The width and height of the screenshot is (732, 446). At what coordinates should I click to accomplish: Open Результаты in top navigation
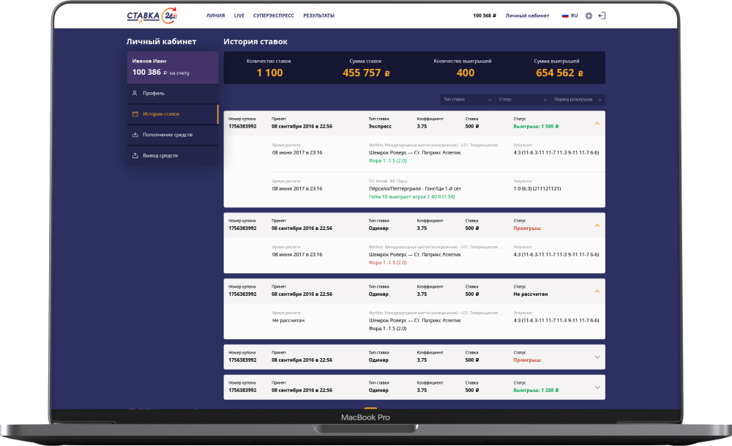pos(318,15)
